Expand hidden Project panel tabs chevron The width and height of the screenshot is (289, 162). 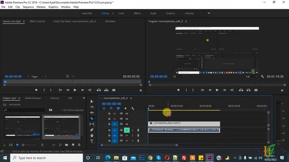pyautogui.click(x=84, y=98)
